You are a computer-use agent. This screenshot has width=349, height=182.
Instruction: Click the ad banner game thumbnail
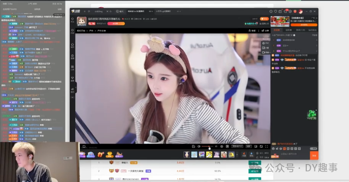(280, 21)
